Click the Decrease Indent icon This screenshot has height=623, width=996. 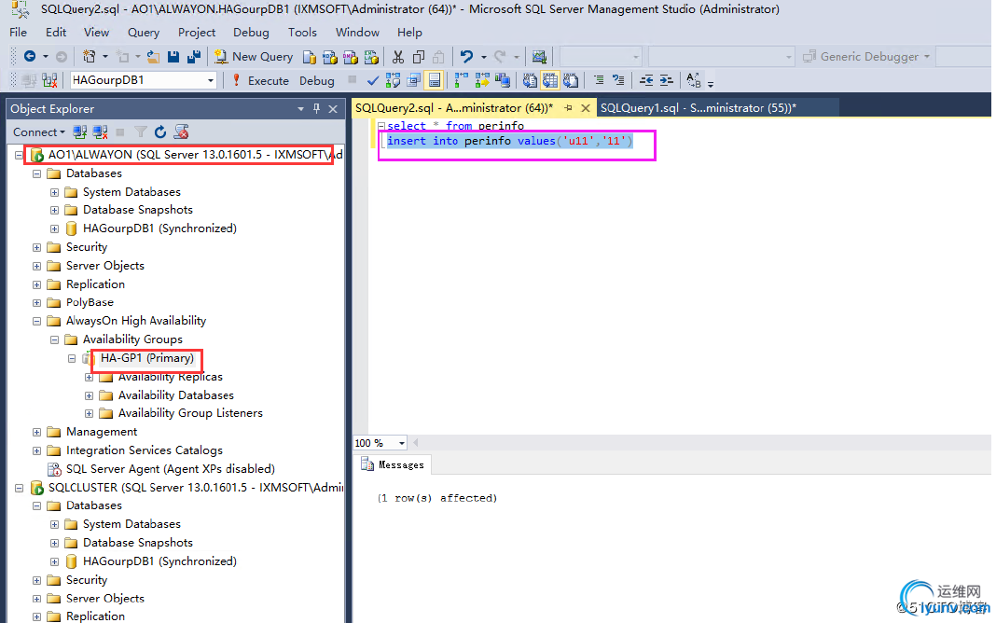(646, 80)
